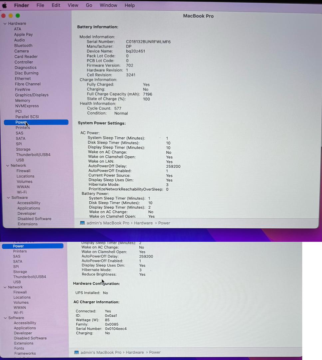
Task: Open the Finder menu
Action: 22,5
